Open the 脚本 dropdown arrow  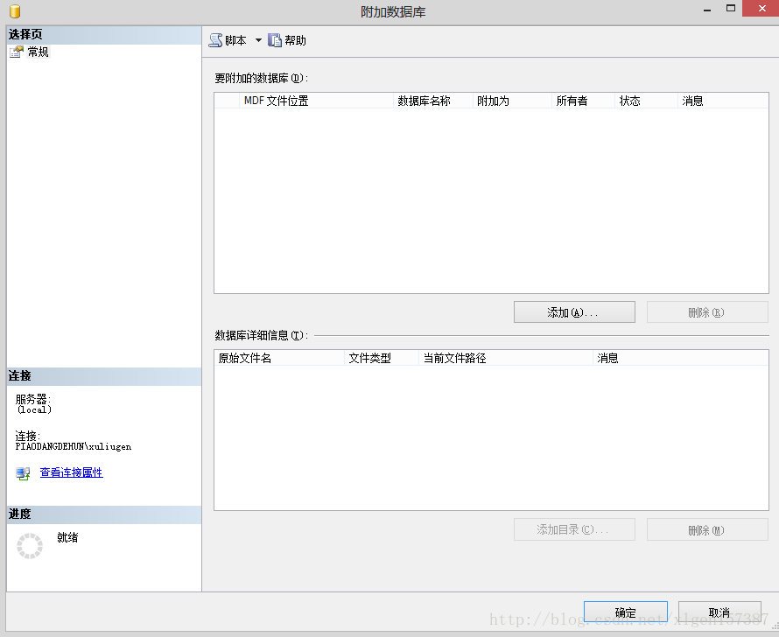(258, 40)
